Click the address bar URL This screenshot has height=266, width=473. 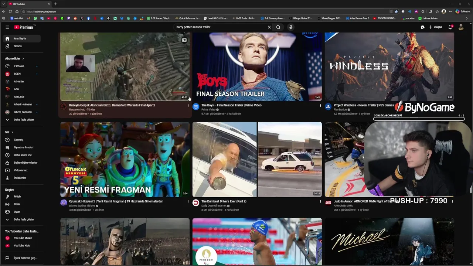click(x=41, y=11)
